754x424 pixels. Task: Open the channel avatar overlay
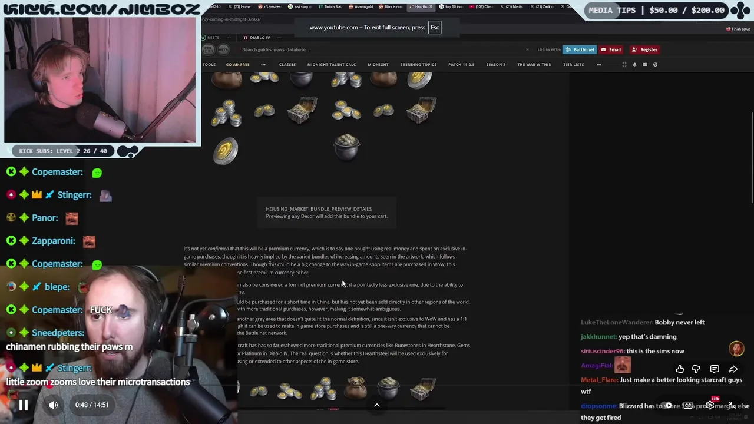coord(736,349)
